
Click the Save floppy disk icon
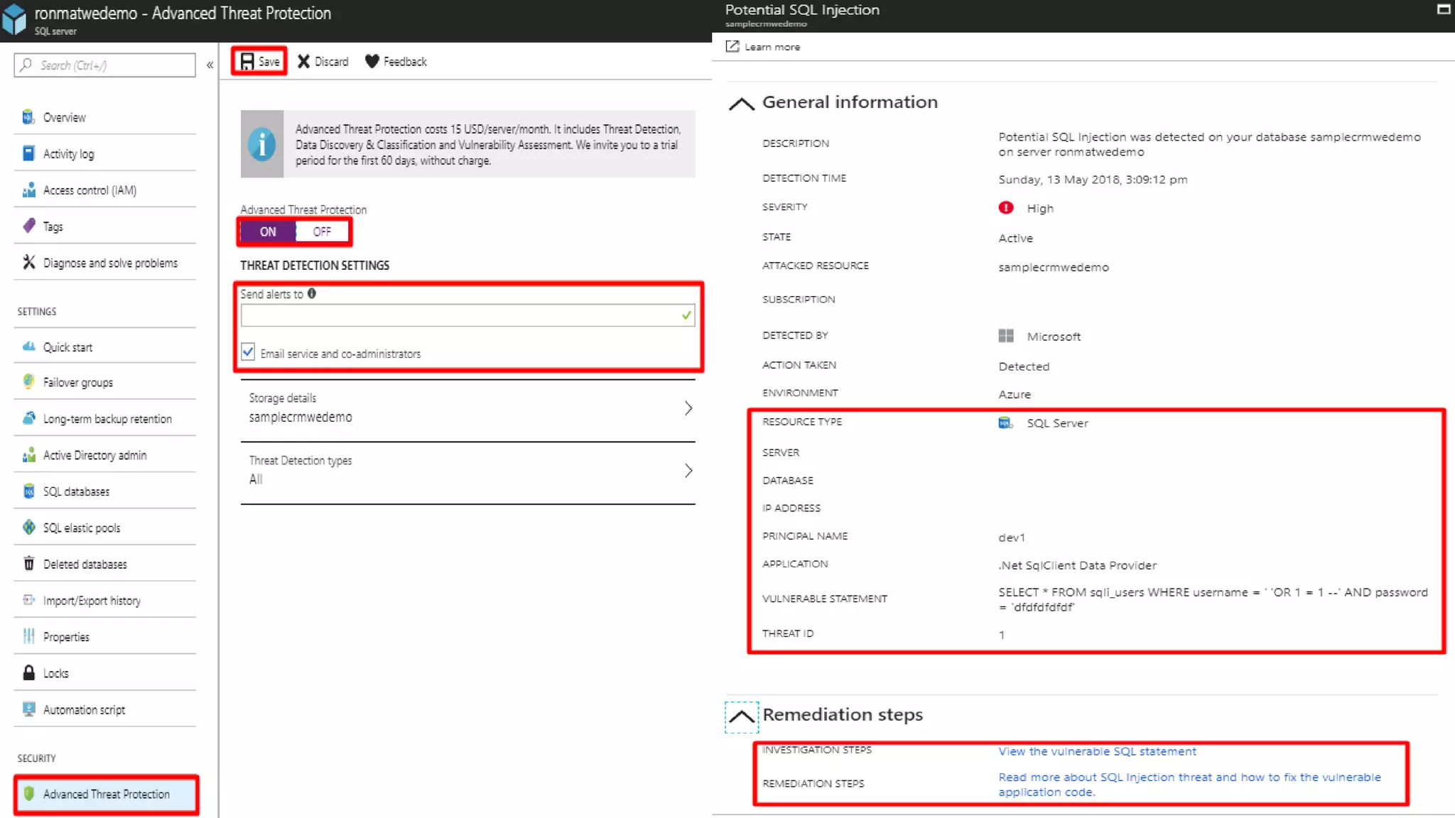click(247, 62)
